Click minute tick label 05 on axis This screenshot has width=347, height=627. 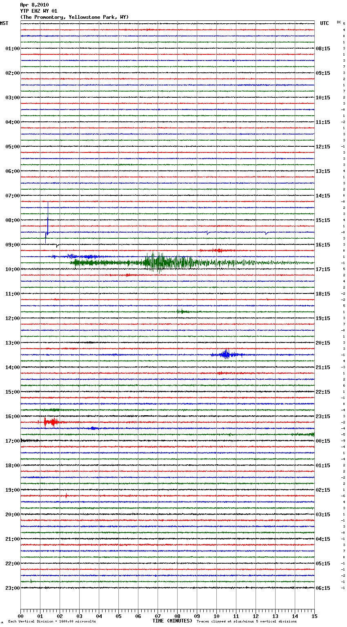point(118,616)
